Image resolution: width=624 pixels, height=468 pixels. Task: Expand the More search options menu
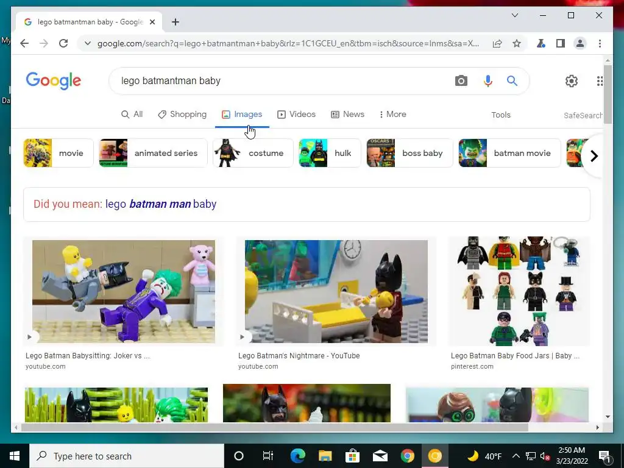393,114
